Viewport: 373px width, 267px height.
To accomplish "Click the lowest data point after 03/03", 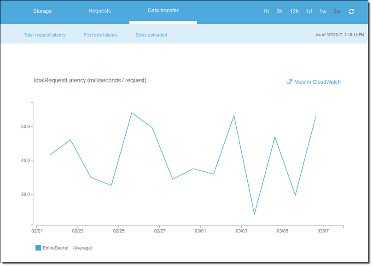I will (x=254, y=214).
